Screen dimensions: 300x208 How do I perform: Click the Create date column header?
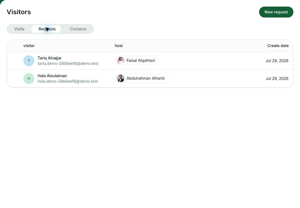point(278,46)
